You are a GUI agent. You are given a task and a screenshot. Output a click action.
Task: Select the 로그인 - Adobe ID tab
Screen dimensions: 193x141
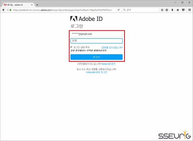pyautogui.click(x=18, y=5)
